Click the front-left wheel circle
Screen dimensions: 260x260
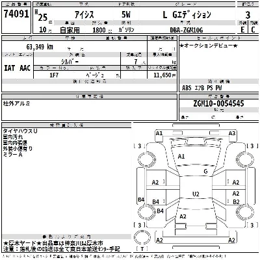pyautogui.click(x=147, y=159)
